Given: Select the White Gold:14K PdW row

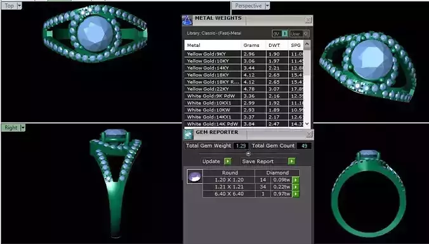Looking at the screenshot, I should coord(244,124).
